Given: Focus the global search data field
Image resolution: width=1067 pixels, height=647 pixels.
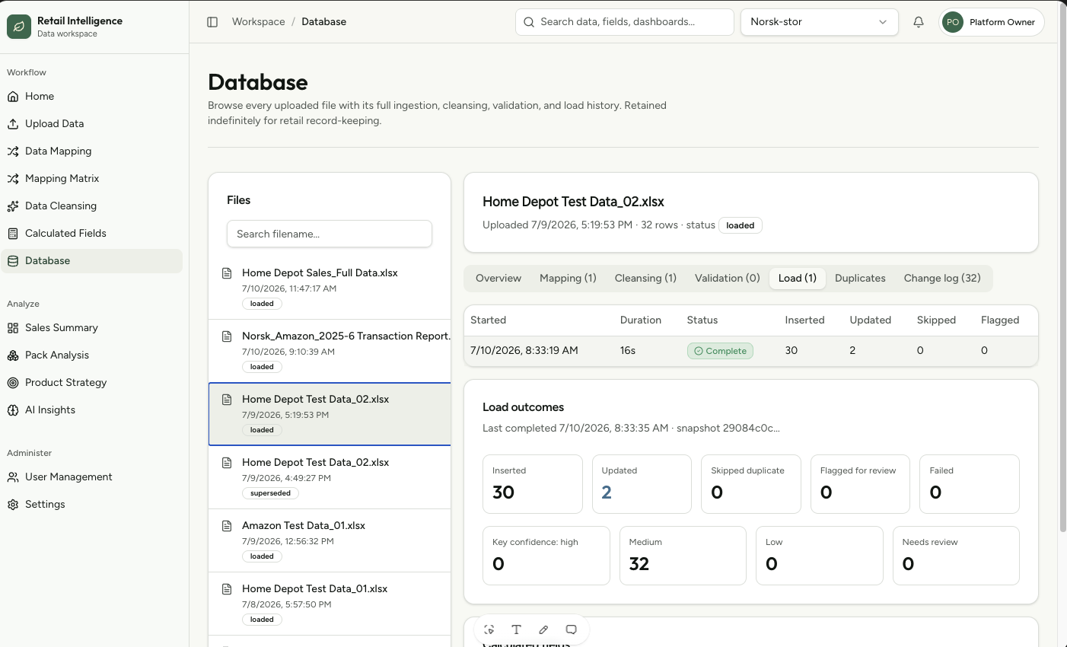Looking at the screenshot, I should 624,22.
